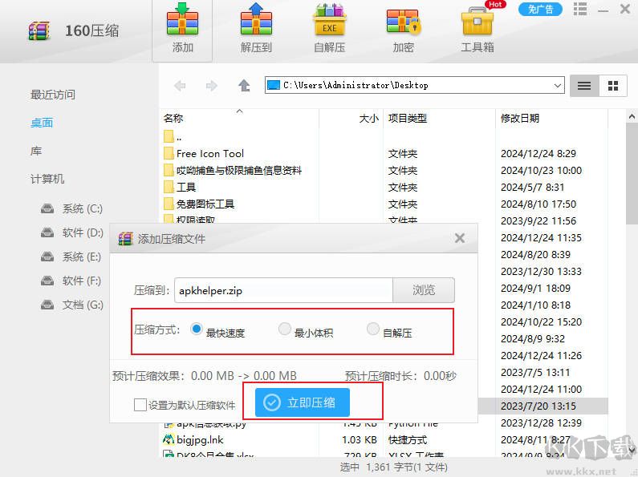Image resolution: width=638 pixels, height=477 pixels.
Task: Select the bigjpg.lnk file
Action: pos(193,439)
